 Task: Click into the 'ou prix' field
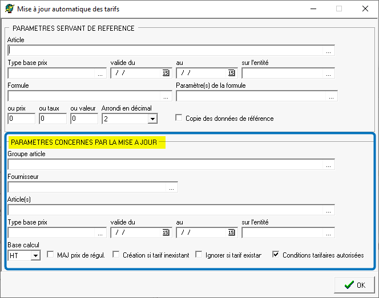21,119
